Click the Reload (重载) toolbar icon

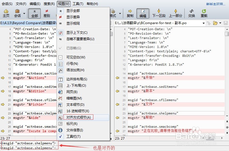click(204, 13)
